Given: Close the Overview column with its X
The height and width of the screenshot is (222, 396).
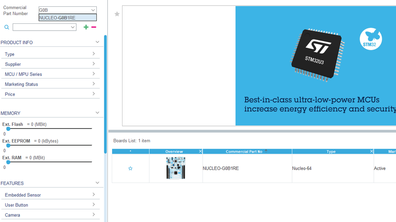Looking at the screenshot, I should pos(200,151).
